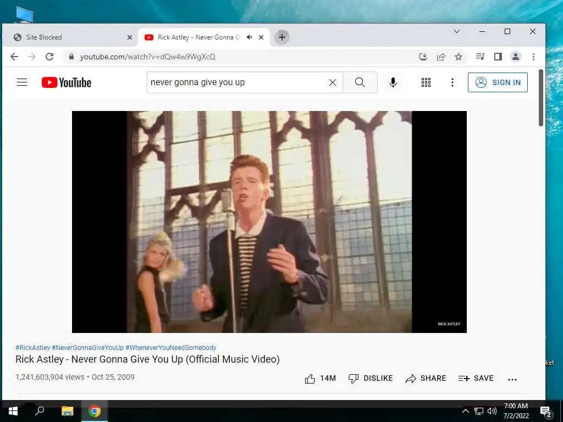The height and width of the screenshot is (422, 563).
Task: Open the YouTube hamburger guide menu
Action: (22, 82)
